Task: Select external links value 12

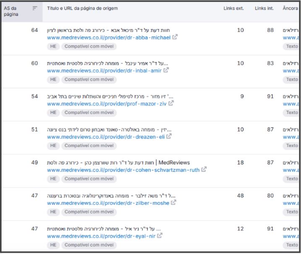Action: point(241,229)
